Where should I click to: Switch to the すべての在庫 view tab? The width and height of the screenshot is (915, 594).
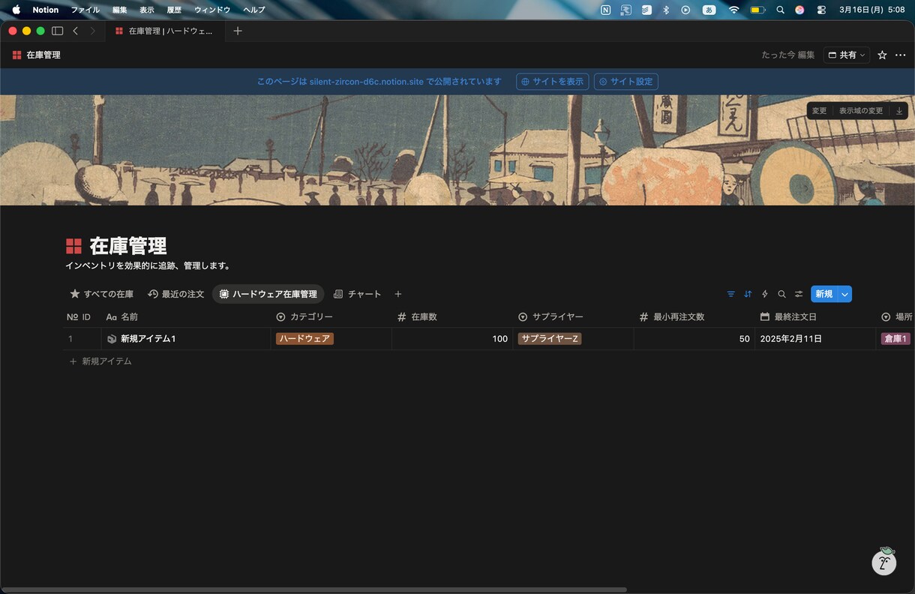101,294
